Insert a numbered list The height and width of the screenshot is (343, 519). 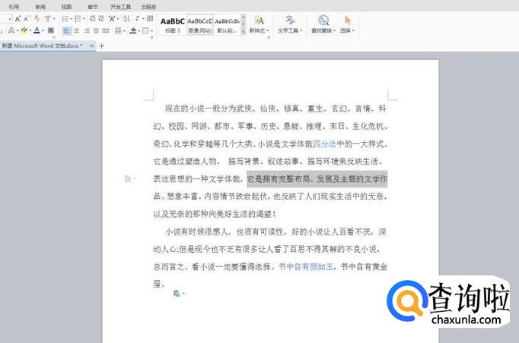click(78, 19)
